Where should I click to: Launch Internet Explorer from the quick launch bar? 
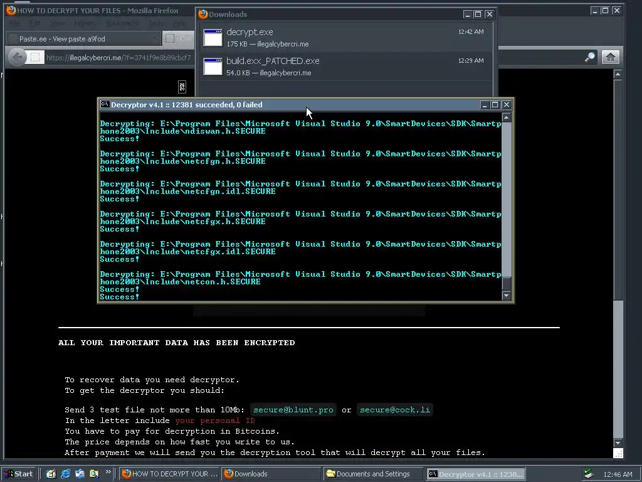click(x=65, y=474)
